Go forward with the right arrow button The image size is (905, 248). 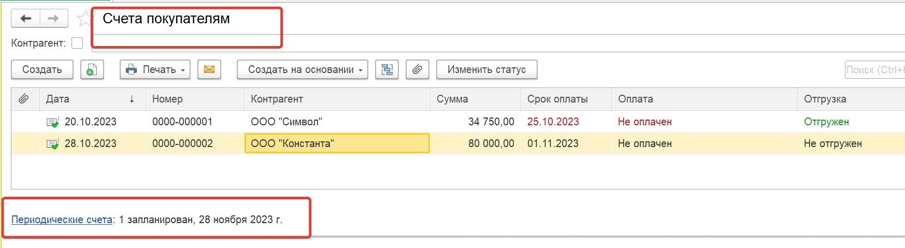pos(54,19)
